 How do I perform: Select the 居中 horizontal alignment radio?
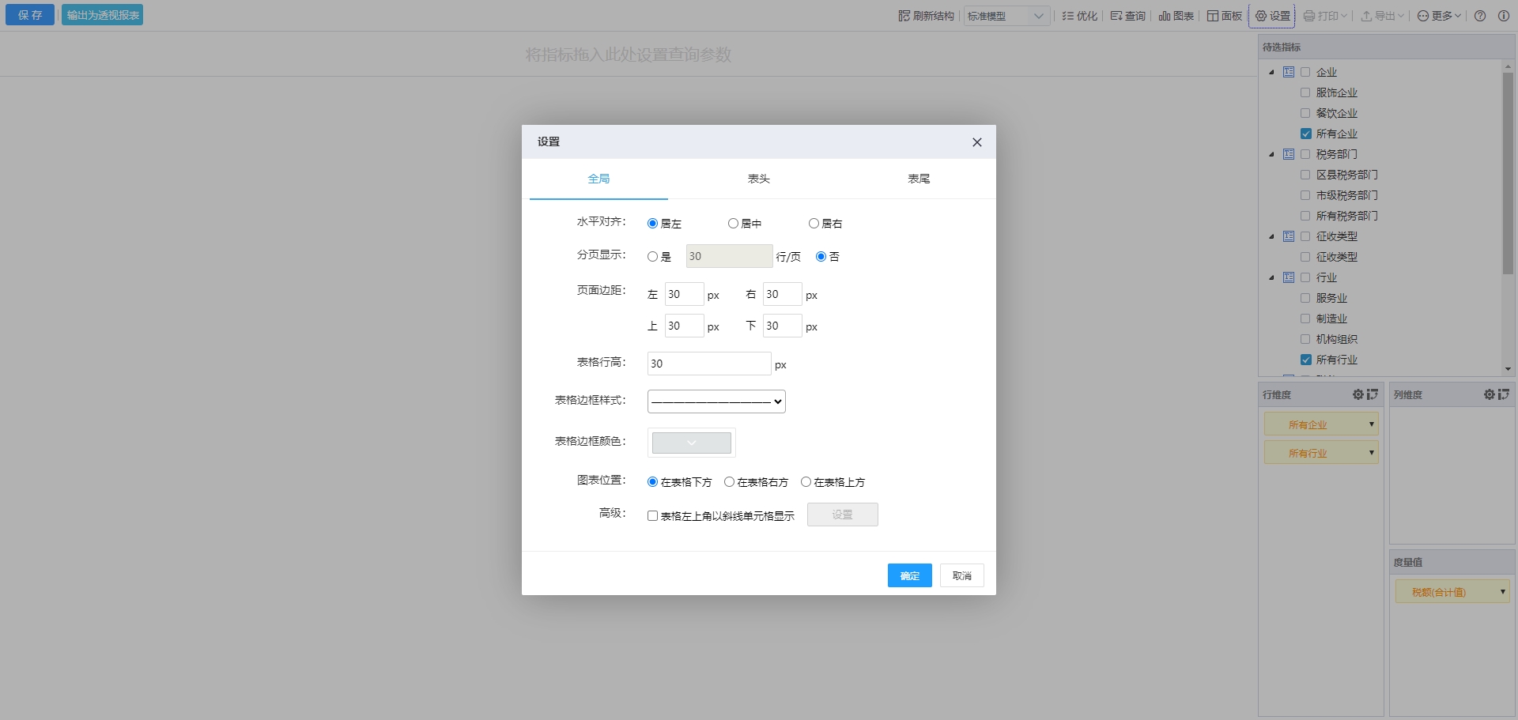(733, 224)
